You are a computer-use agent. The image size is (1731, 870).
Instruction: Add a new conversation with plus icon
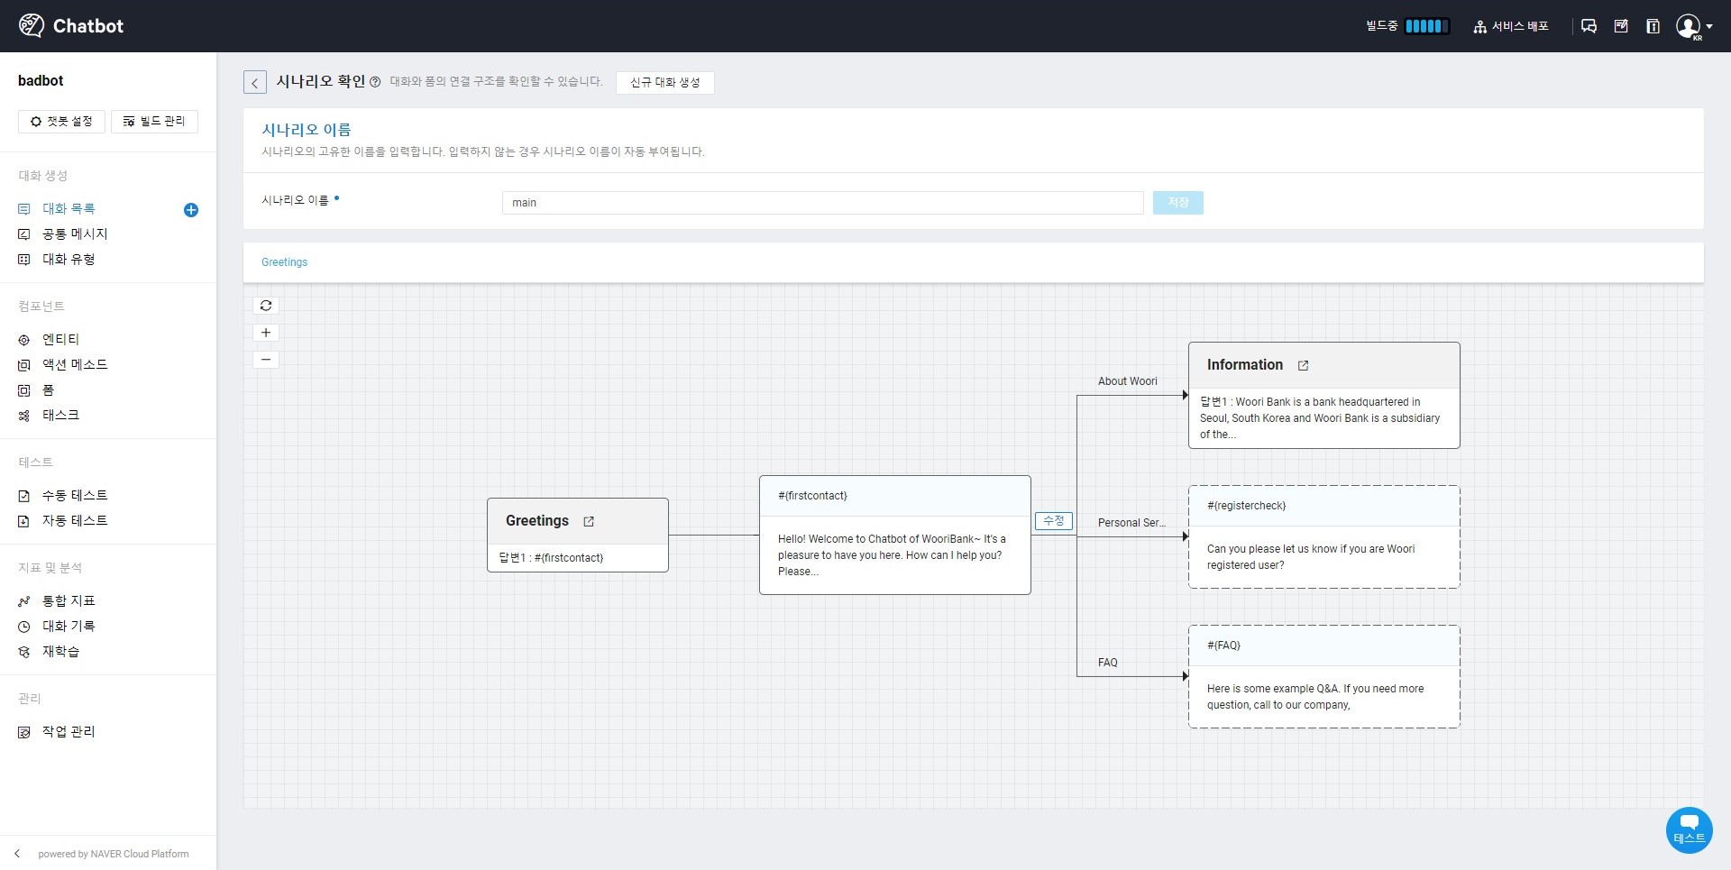point(191,210)
